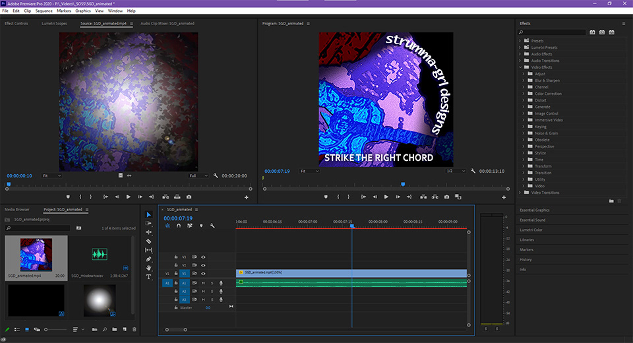Viewport: 633px width, 343px height.
Task: Click the Effects panel search field
Action: [x=551, y=32]
